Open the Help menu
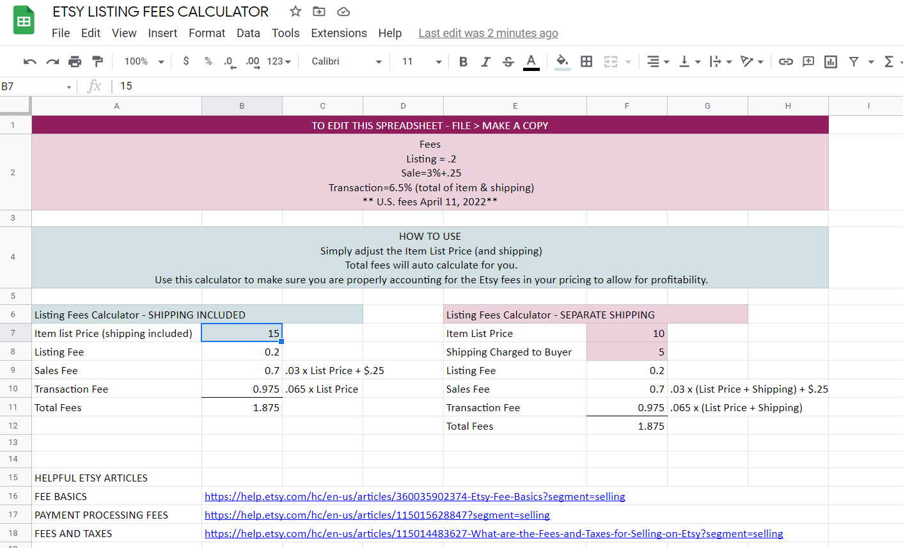903x548 pixels. coord(389,33)
